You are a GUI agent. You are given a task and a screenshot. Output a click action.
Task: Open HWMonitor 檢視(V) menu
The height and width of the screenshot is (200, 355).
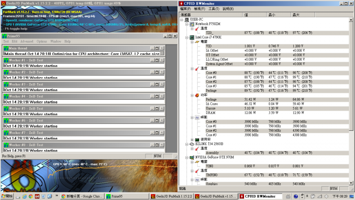pyautogui.click(x=200, y=9)
